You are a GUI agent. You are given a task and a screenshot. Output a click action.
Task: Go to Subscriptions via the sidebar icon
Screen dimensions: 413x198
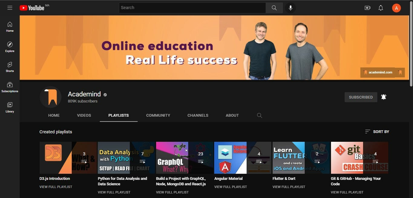[x=9, y=87]
